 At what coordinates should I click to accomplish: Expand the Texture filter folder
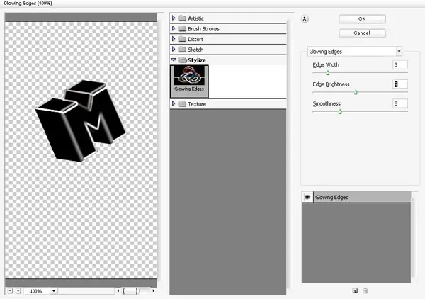point(174,104)
